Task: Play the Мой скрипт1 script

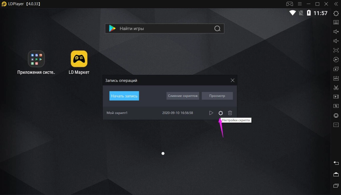Action: (x=211, y=113)
